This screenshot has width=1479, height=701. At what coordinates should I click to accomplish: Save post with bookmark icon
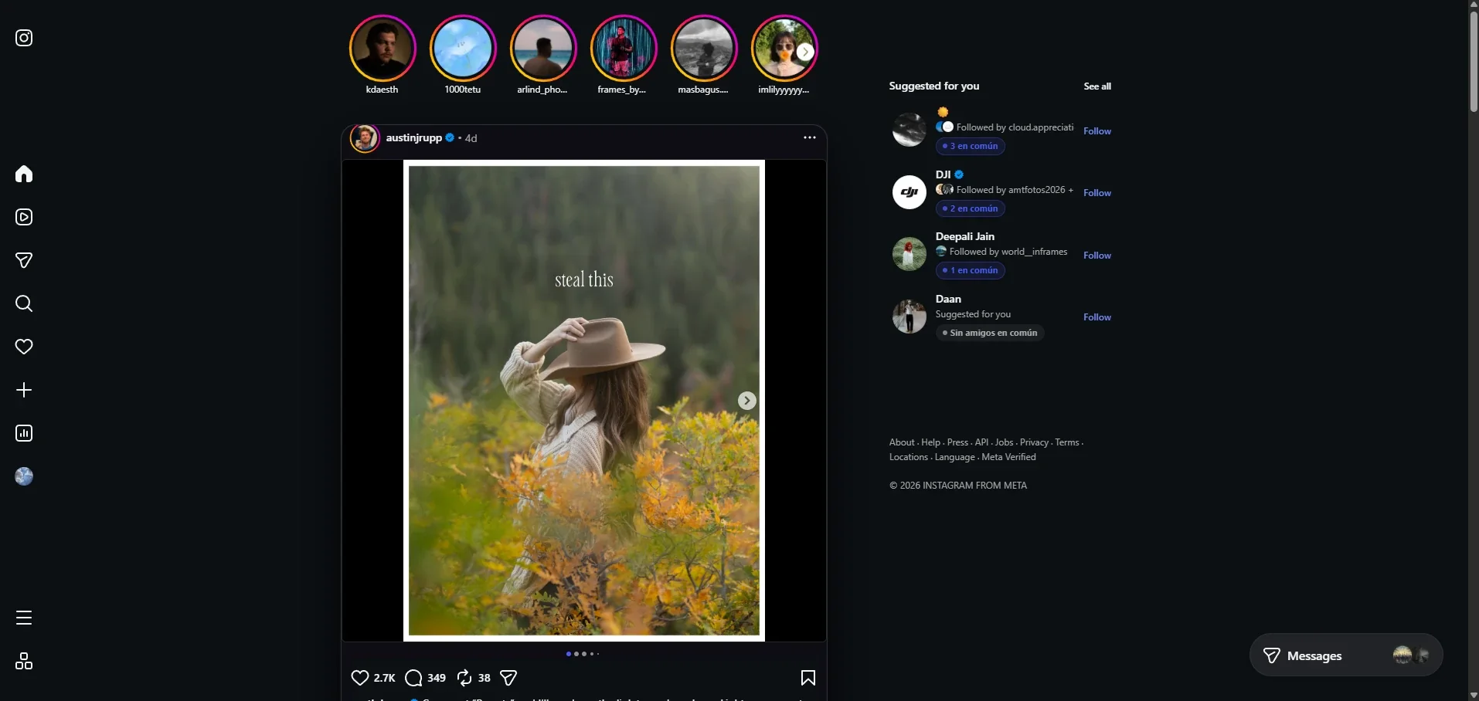click(808, 678)
